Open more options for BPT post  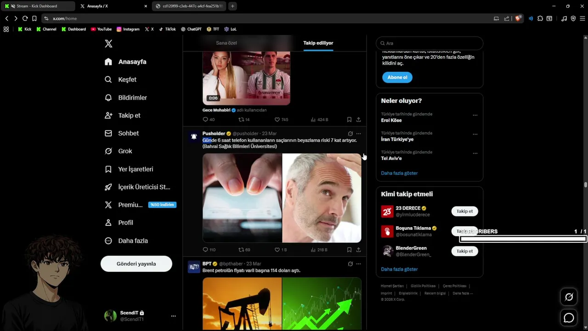pos(359,264)
